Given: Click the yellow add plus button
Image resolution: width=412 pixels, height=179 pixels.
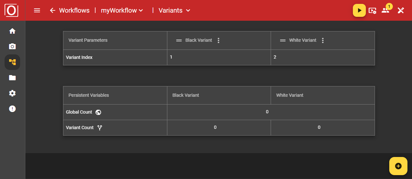Looking at the screenshot, I should [398, 166].
